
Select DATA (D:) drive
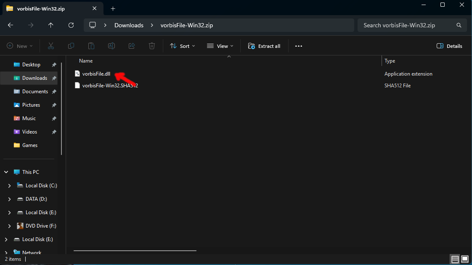36,199
